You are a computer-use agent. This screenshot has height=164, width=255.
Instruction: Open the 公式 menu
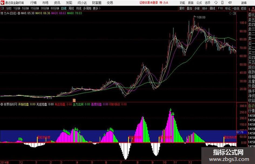click(199, 3)
